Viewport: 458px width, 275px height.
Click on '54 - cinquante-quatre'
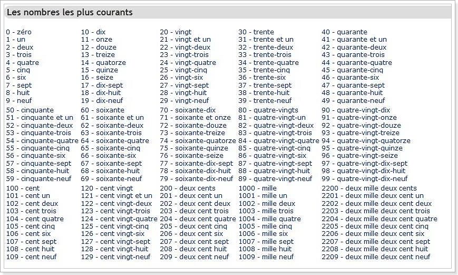42,140
